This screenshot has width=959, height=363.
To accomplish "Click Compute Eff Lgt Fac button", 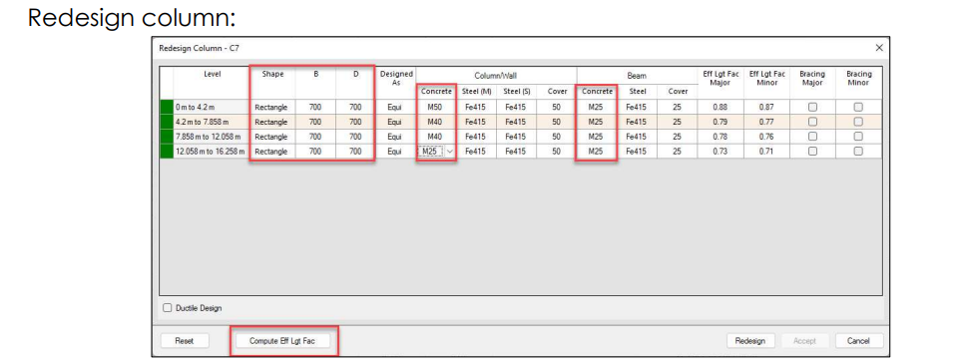I will (x=282, y=341).
